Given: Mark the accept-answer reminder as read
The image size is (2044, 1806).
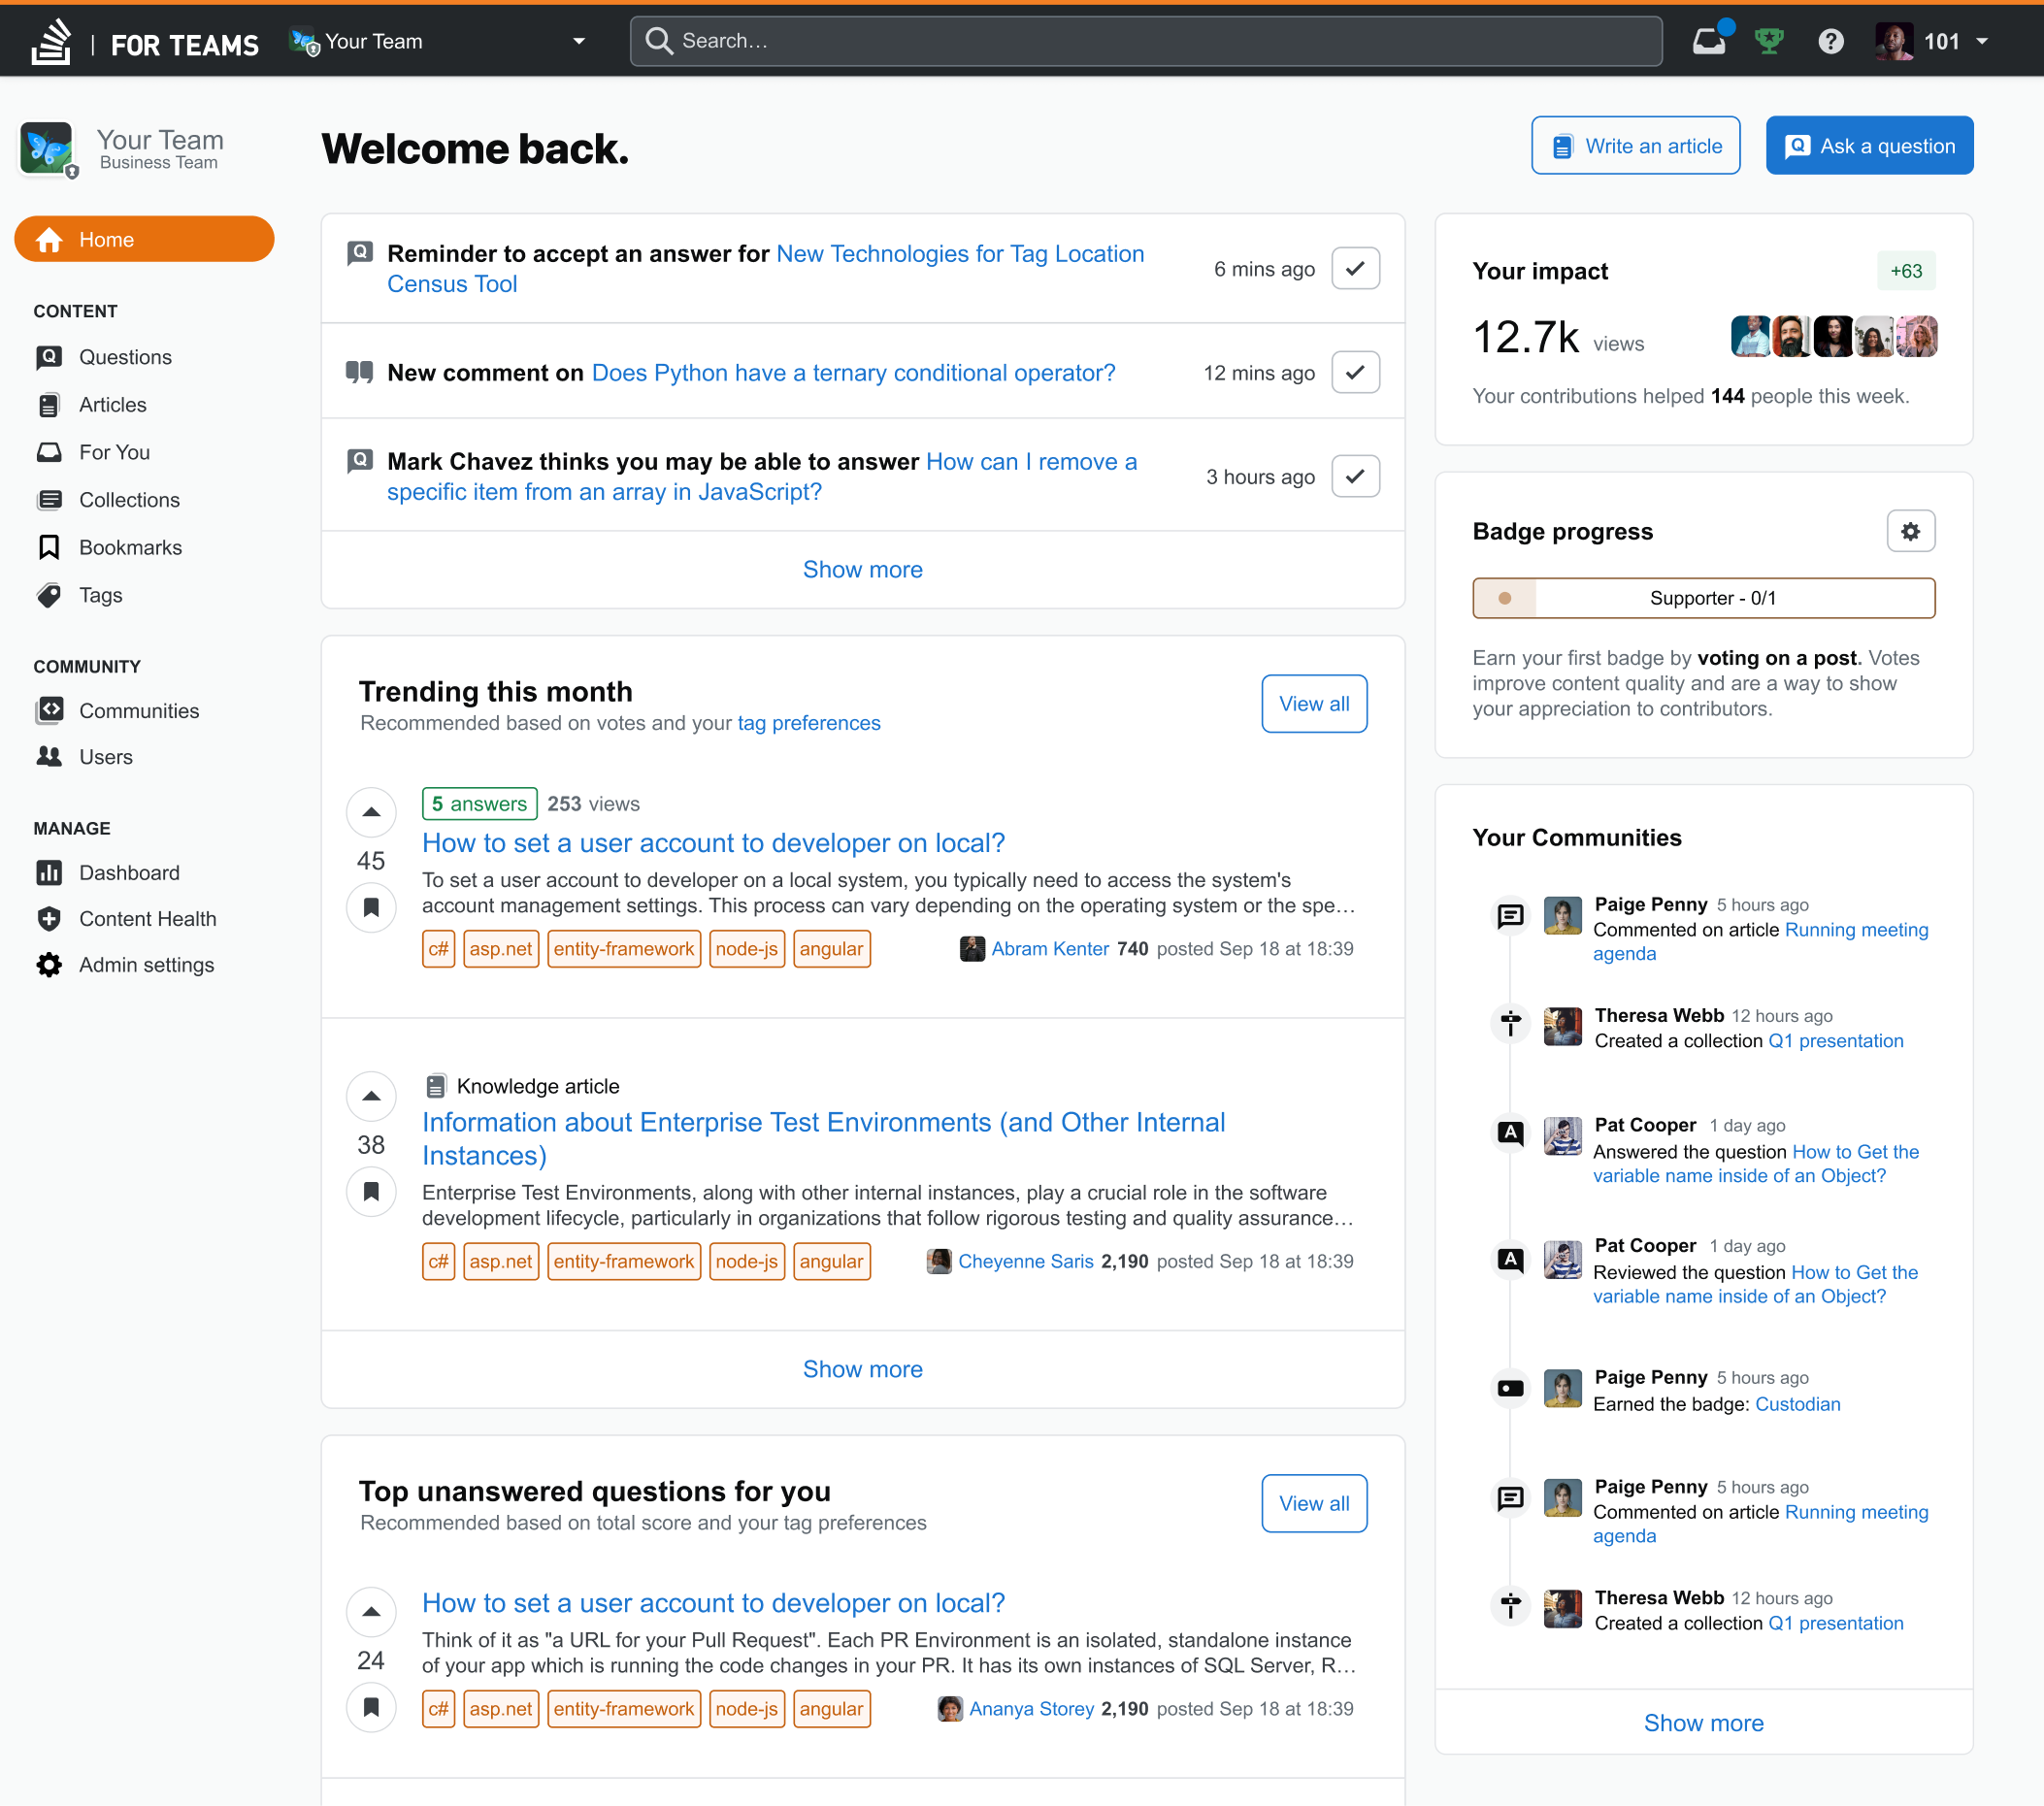Looking at the screenshot, I should 1355,268.
